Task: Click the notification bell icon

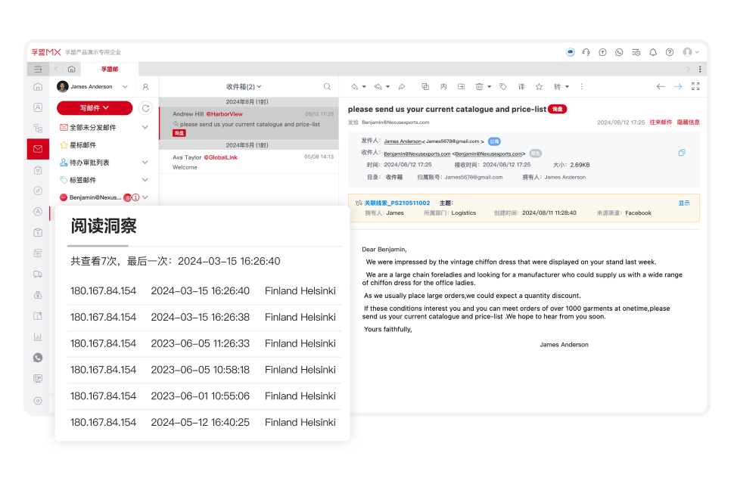Action: click(x=653, y=52)
